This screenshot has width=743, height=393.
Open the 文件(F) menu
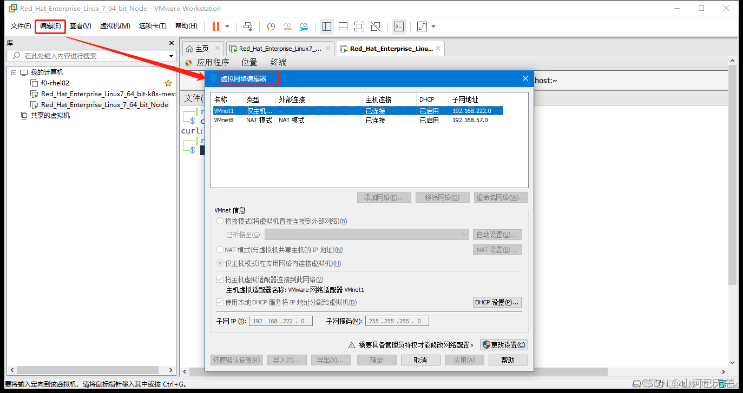(x=21, y=26)
